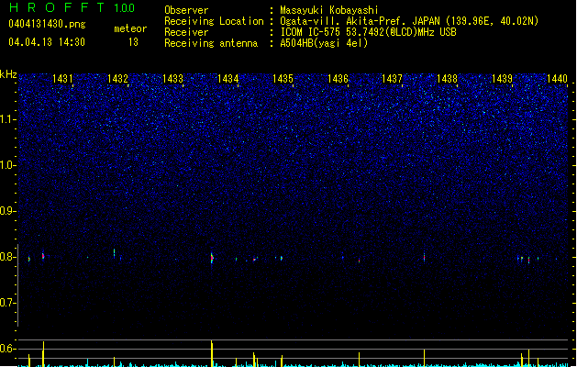Click the kHz axis unit label
The height and width of the screenshot is (367, 577).
pos(8,74)
